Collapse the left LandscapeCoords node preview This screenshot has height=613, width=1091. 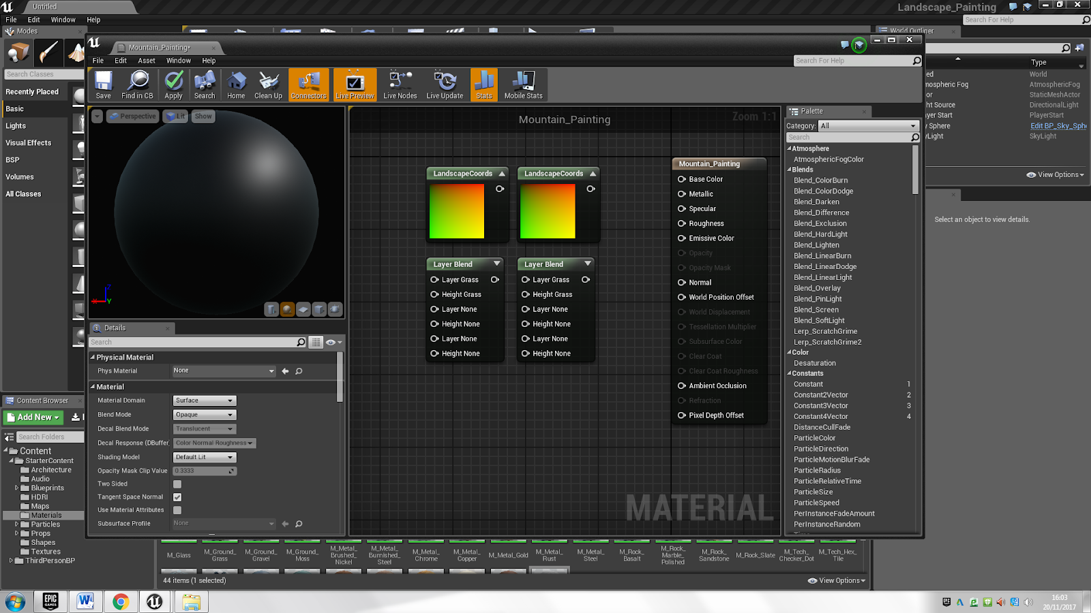[x=502, y=174]
